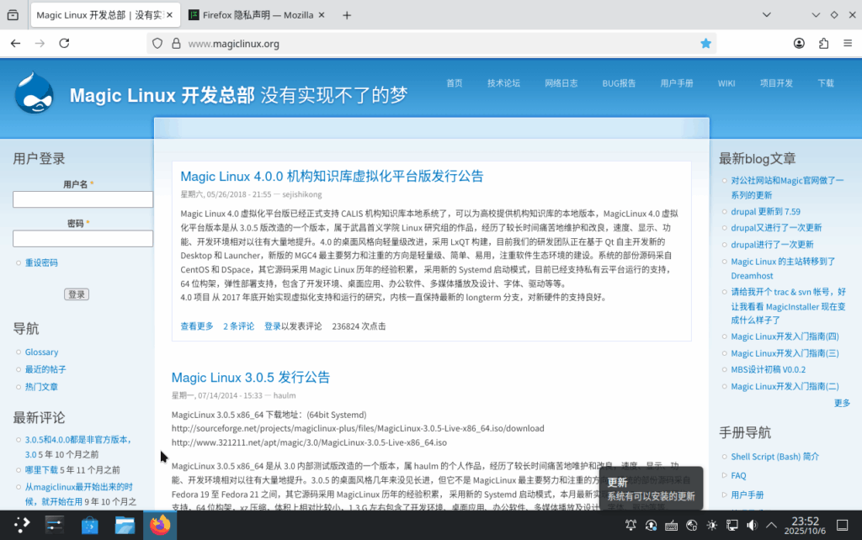Open the tracking protection shield icon

click(157, 44)
